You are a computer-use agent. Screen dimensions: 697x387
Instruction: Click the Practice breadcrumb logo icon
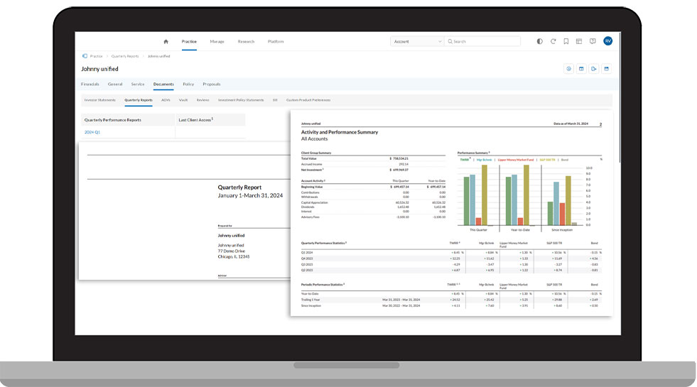click(x=85, y=55)
